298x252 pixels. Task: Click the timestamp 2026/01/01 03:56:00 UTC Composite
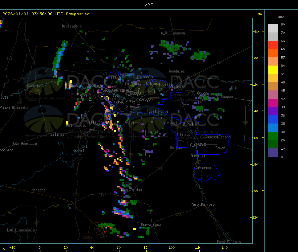[x=46, y=14]
